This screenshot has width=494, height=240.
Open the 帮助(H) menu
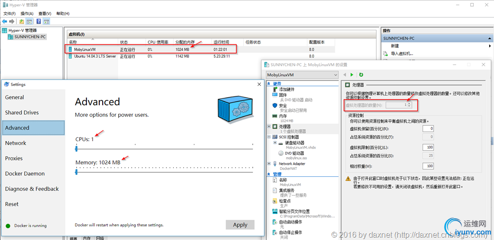63,13
